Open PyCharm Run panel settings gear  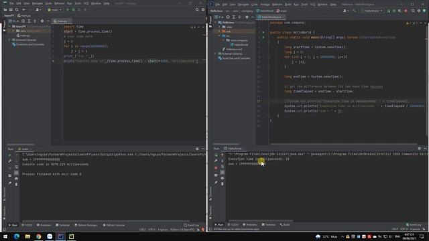pyautogui.click(x=197, y=149)
